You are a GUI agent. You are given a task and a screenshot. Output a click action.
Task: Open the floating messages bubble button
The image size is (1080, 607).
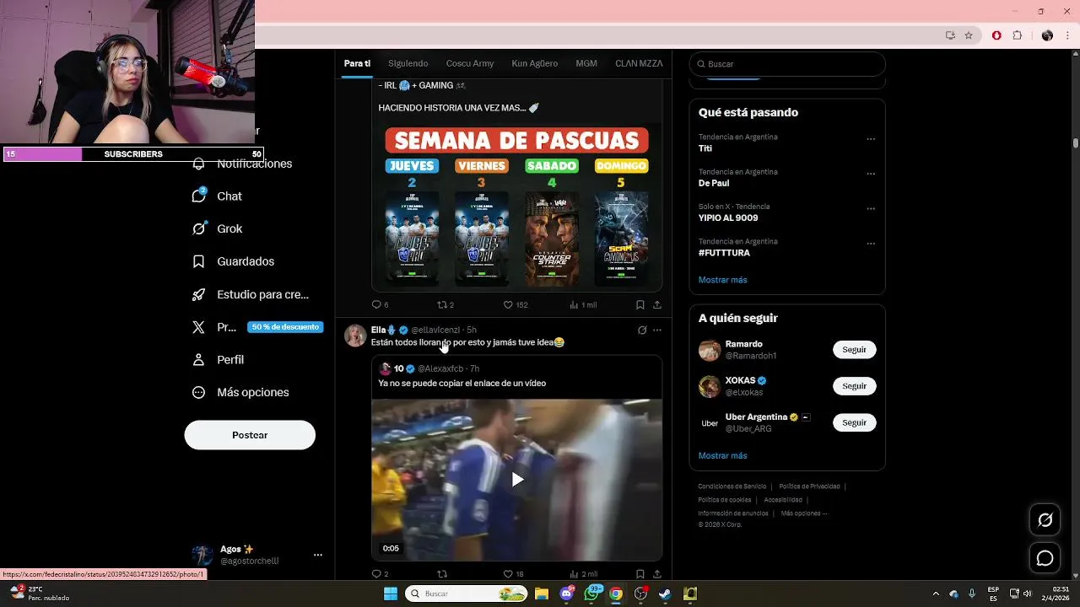[x=1045, y=558]
